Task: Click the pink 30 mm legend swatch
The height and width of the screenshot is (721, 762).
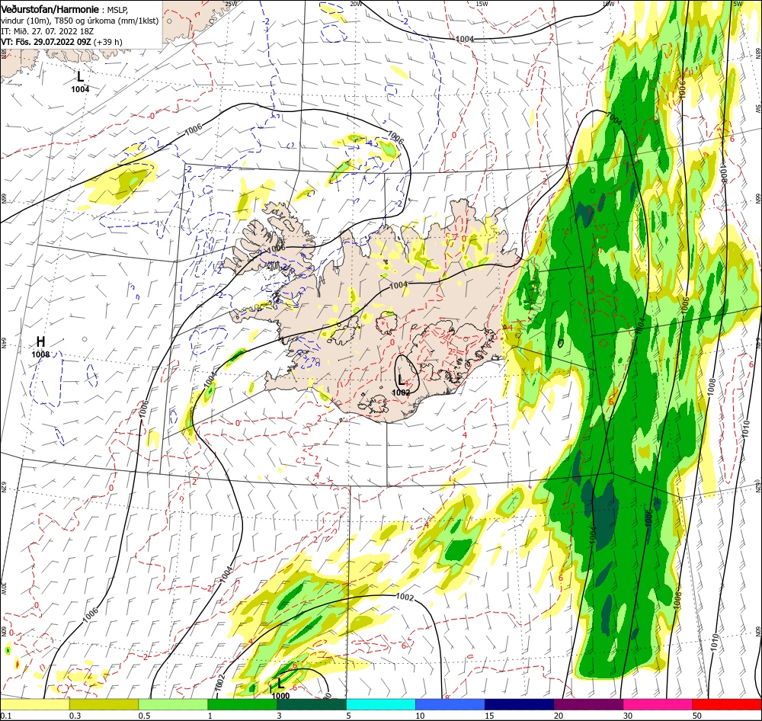Action: tap(658, 705)
